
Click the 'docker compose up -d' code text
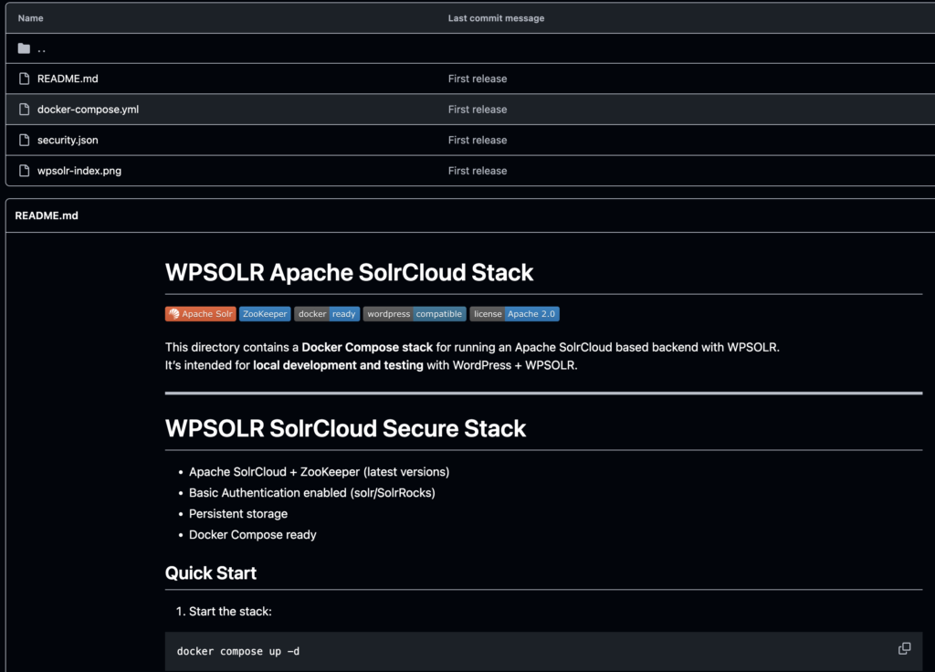tap(238, 651)
